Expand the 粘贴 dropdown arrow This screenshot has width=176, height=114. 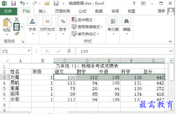pos(7,34)
